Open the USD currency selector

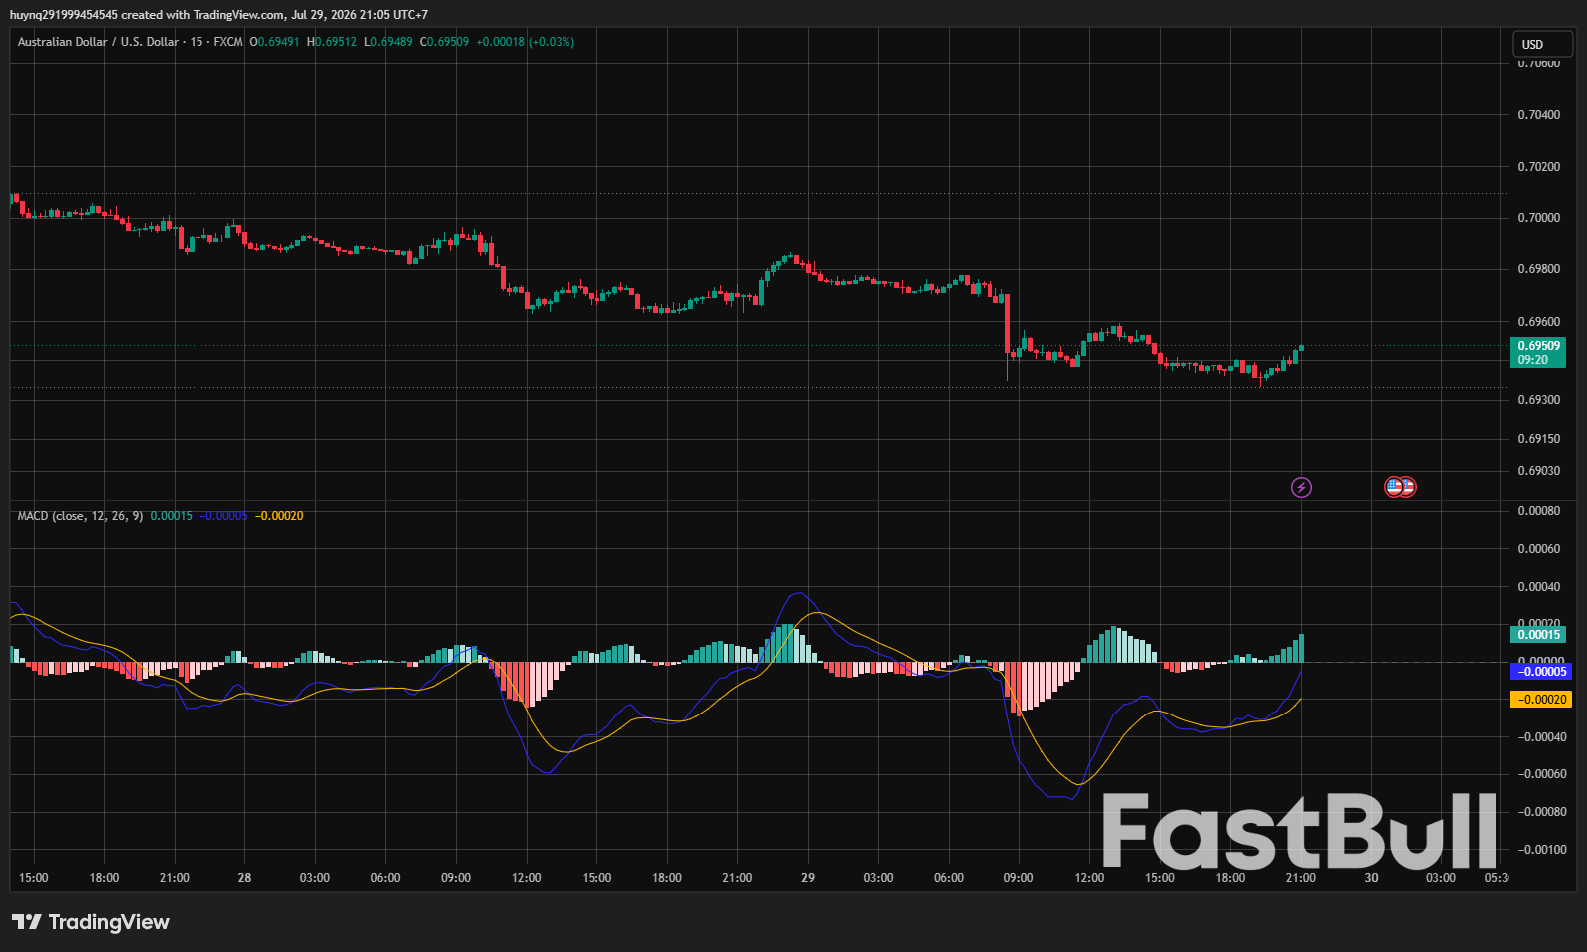tap(1542, 44)
